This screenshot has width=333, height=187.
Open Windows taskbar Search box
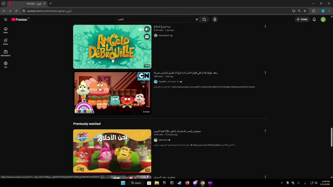click(x=136, y=183)
